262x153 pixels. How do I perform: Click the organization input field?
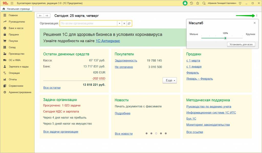click(x=88, y=23)
